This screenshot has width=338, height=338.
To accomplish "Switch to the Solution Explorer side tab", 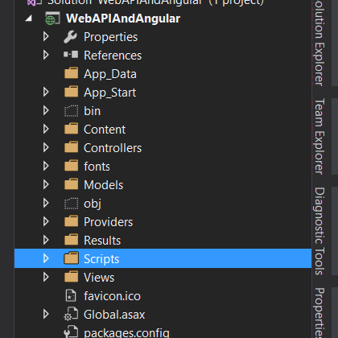I will pyautogui.click(x=319, y=43).
